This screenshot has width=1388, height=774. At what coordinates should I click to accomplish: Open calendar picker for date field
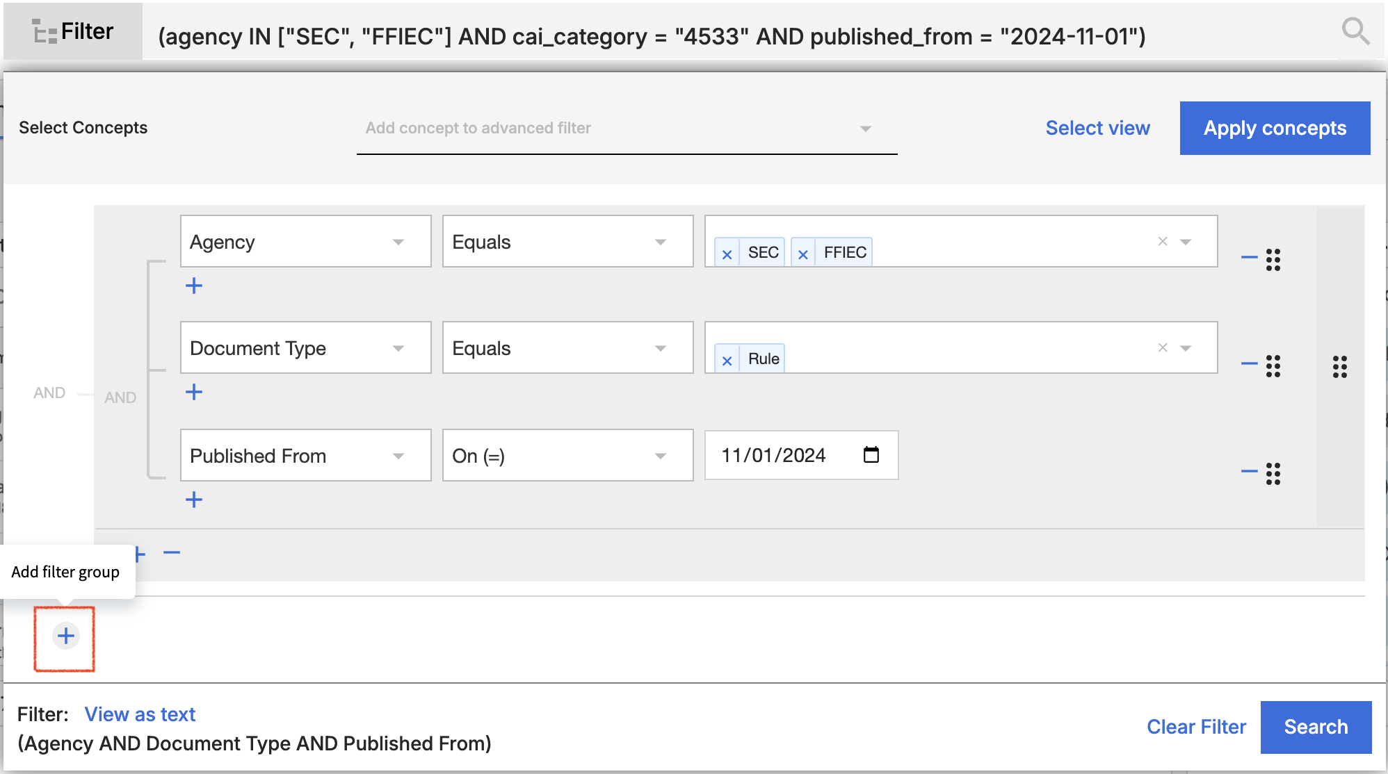coord(871,455)
